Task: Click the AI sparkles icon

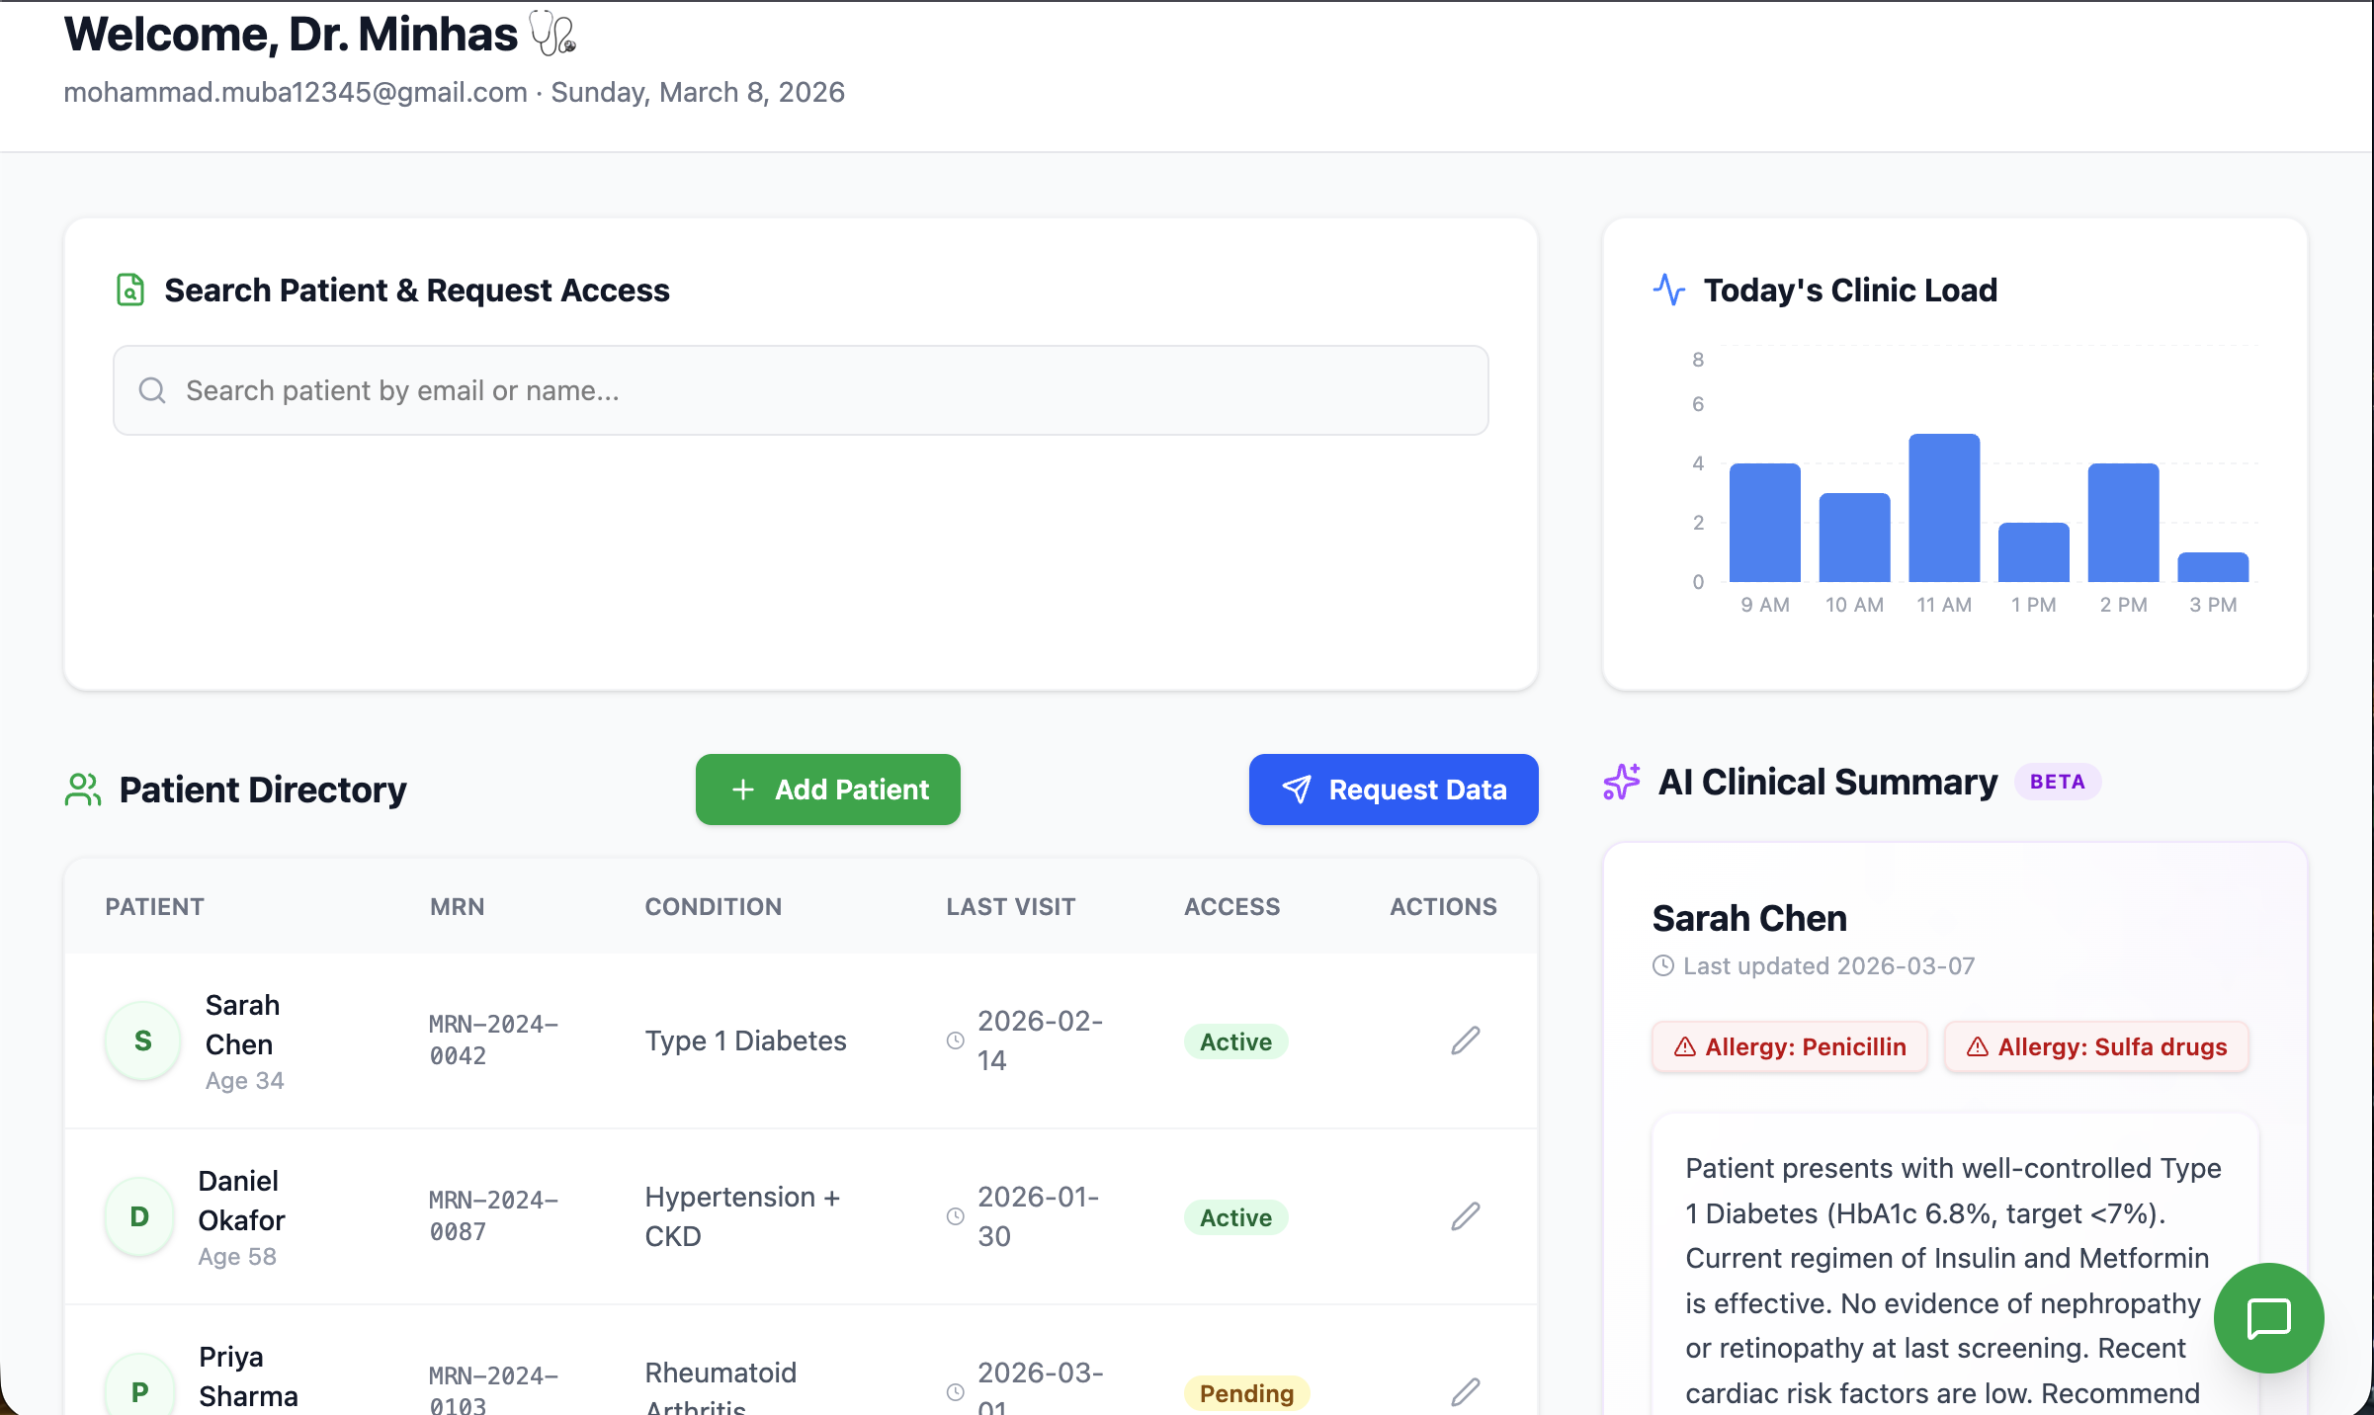Action: (1622, 782)
